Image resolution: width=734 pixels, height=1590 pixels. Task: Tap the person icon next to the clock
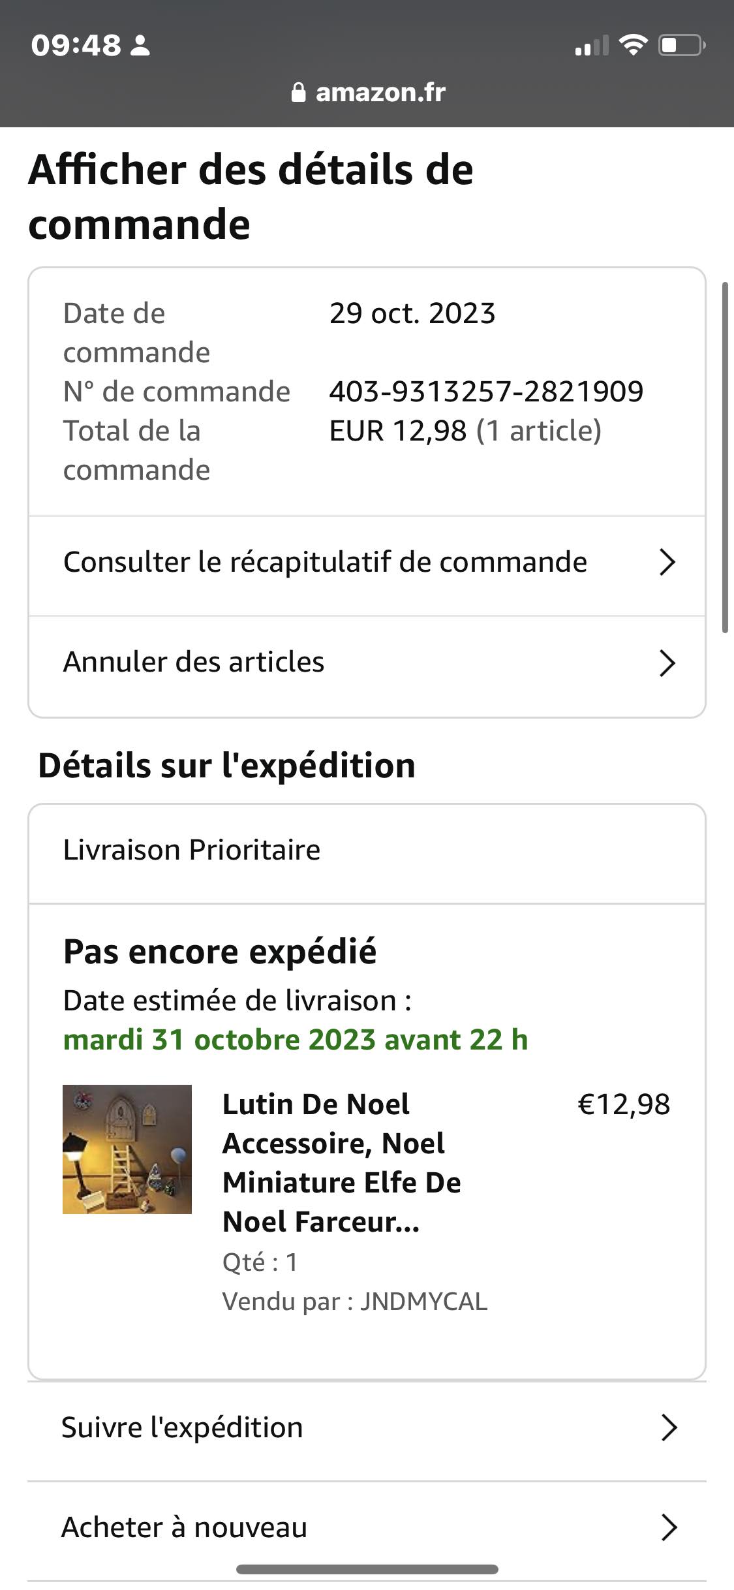pos(140,46)
